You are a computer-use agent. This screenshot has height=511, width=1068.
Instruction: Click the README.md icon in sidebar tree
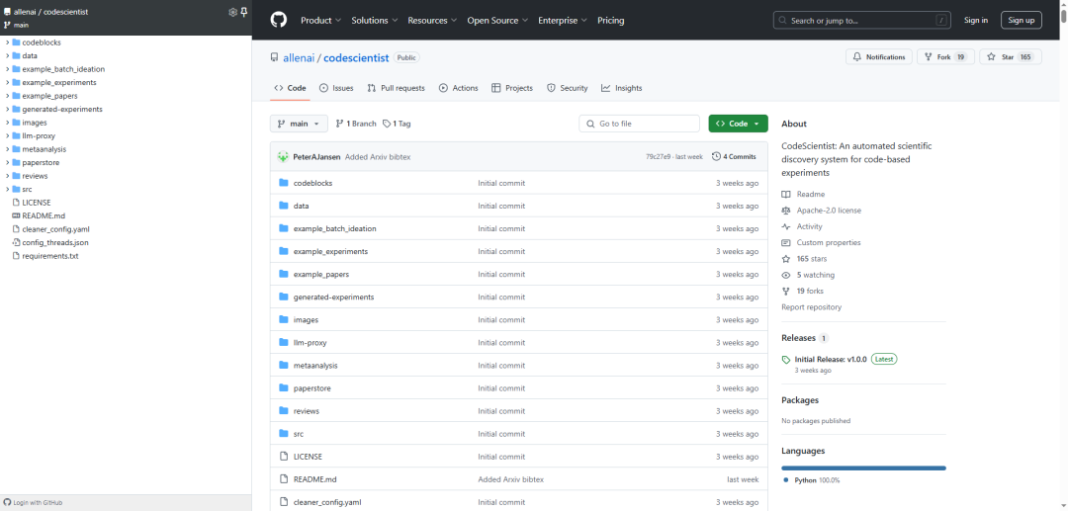click(x=17, y=215)
